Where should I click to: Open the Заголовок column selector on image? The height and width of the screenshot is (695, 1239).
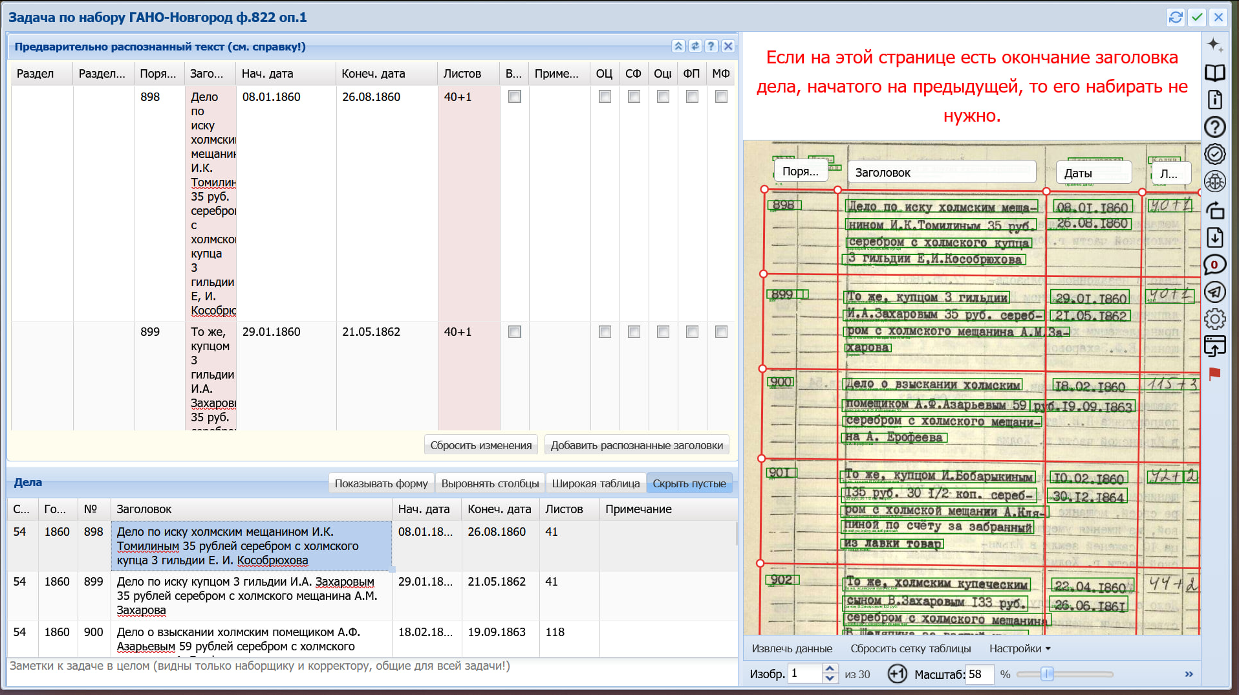pyautogui.click(x=942, y=172)
